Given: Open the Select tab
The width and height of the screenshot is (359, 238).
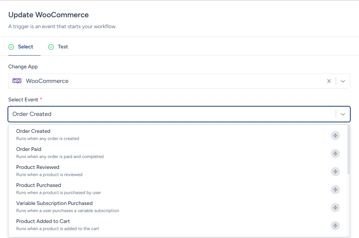Looking at the screenshot, I should point(26,47).
